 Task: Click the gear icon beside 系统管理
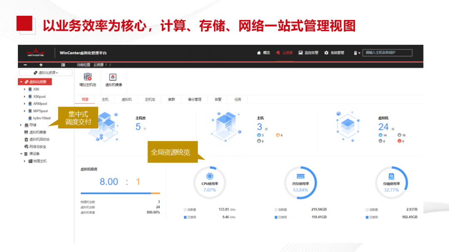tap(326, 53)
